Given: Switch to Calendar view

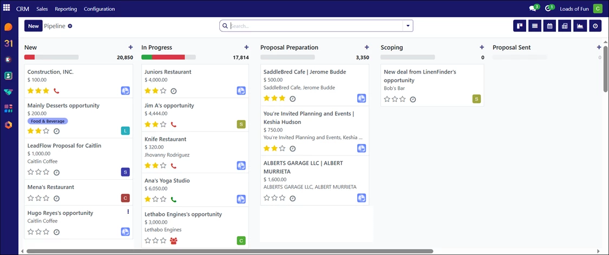Looking at the screenshot, I should click(549, 26).
